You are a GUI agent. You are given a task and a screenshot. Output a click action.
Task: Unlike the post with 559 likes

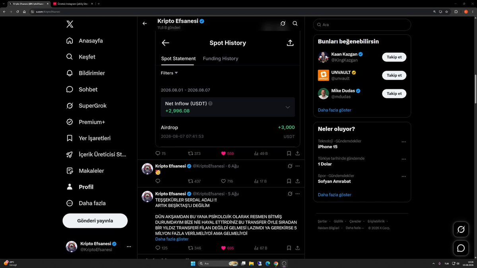tap(227, 153)
